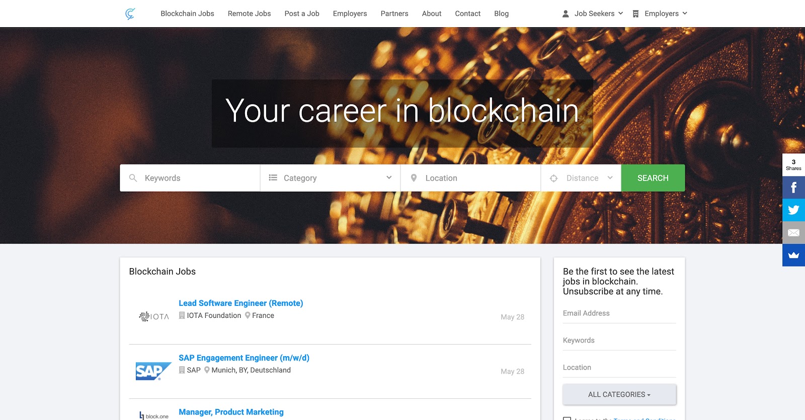805x420 pixels.
Task: Click the map pin icon in Location field
Action: [414, 178]
